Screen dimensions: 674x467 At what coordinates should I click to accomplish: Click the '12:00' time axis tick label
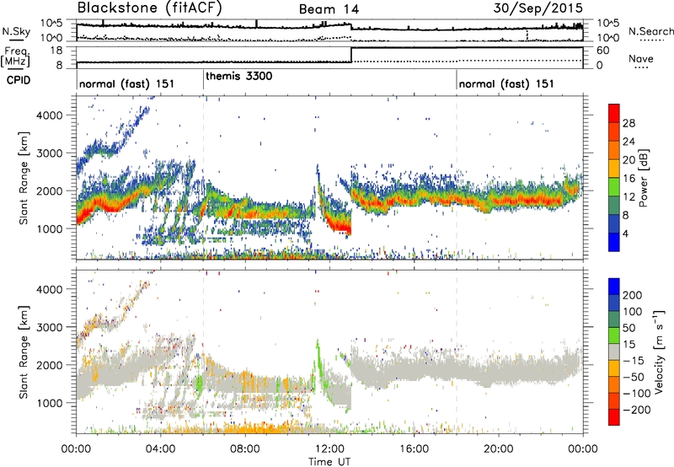coord(329,449)
